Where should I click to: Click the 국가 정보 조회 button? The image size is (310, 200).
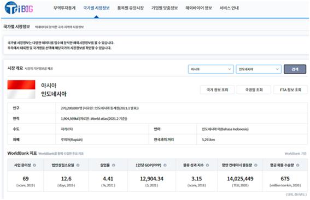pyautogui.click(x=217, y=90)
